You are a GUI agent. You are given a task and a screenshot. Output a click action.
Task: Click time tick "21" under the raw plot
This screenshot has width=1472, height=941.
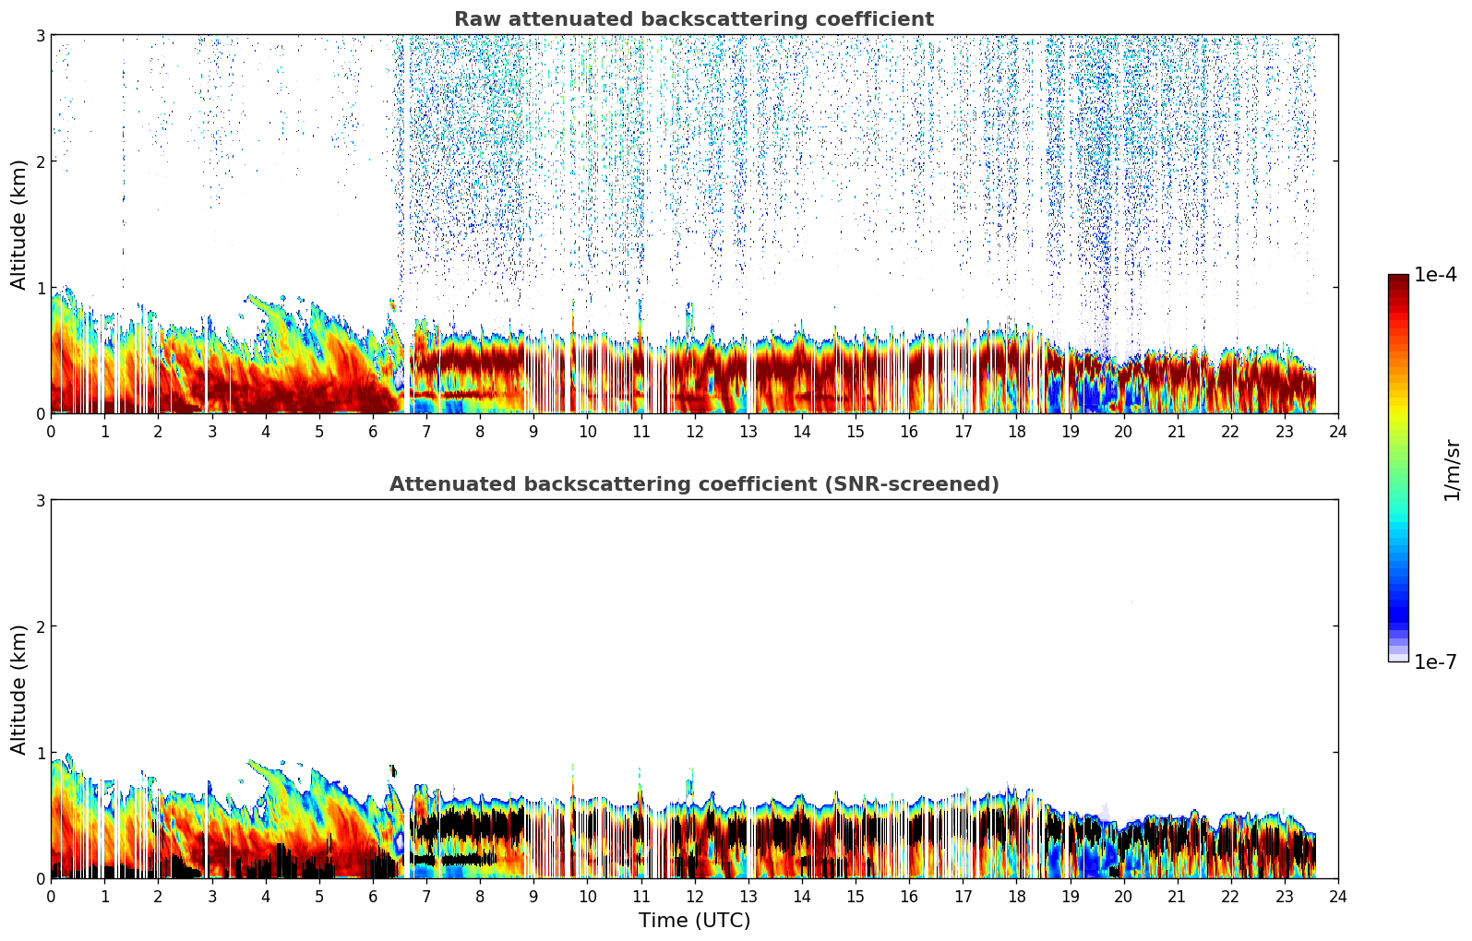click(x=1177, y=431)
